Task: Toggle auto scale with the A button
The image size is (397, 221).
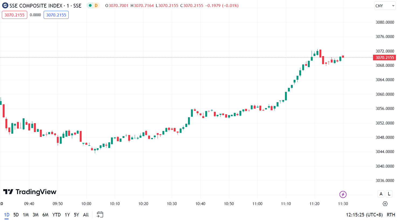Action: [381, 194]
